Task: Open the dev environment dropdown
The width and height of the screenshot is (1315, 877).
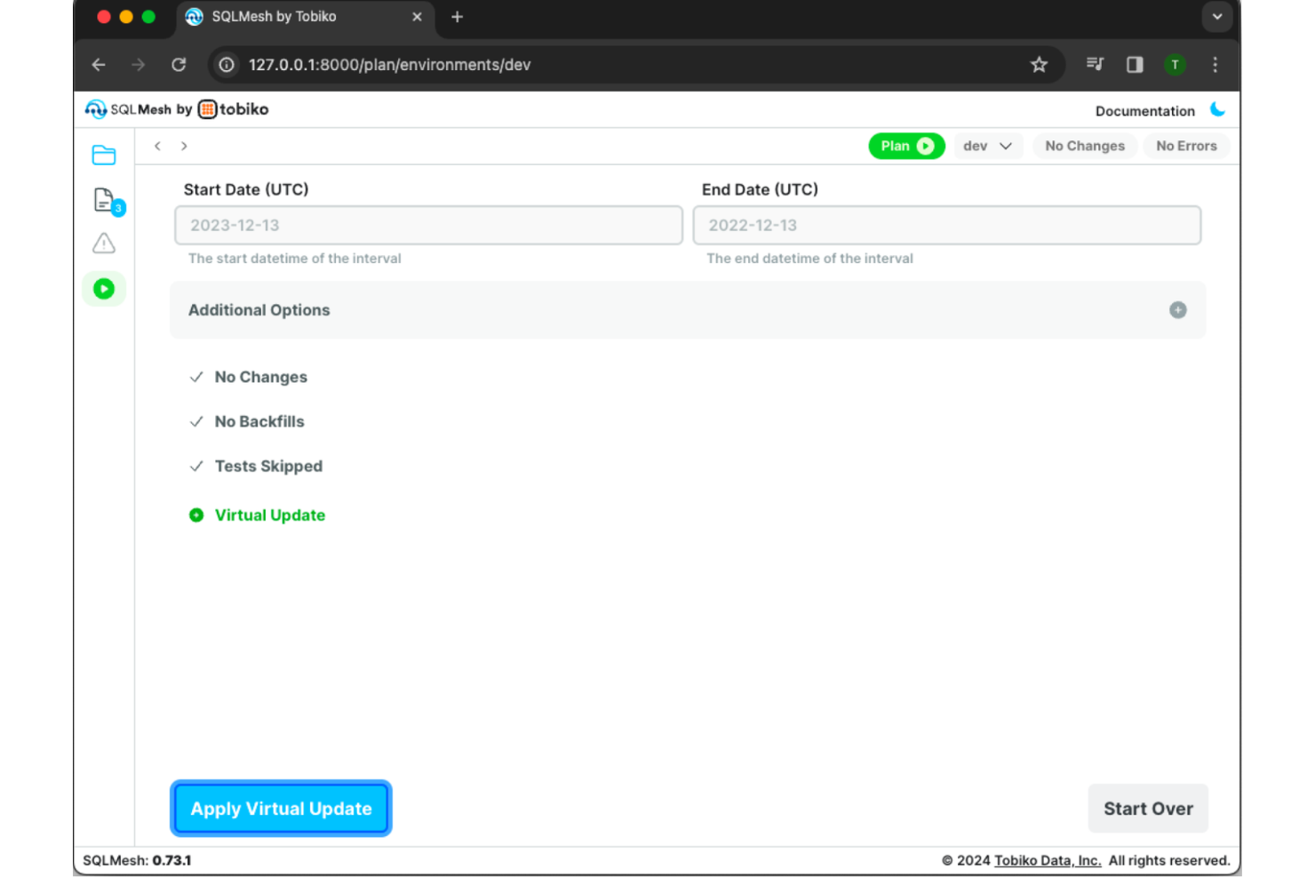Action: (988, 146)
